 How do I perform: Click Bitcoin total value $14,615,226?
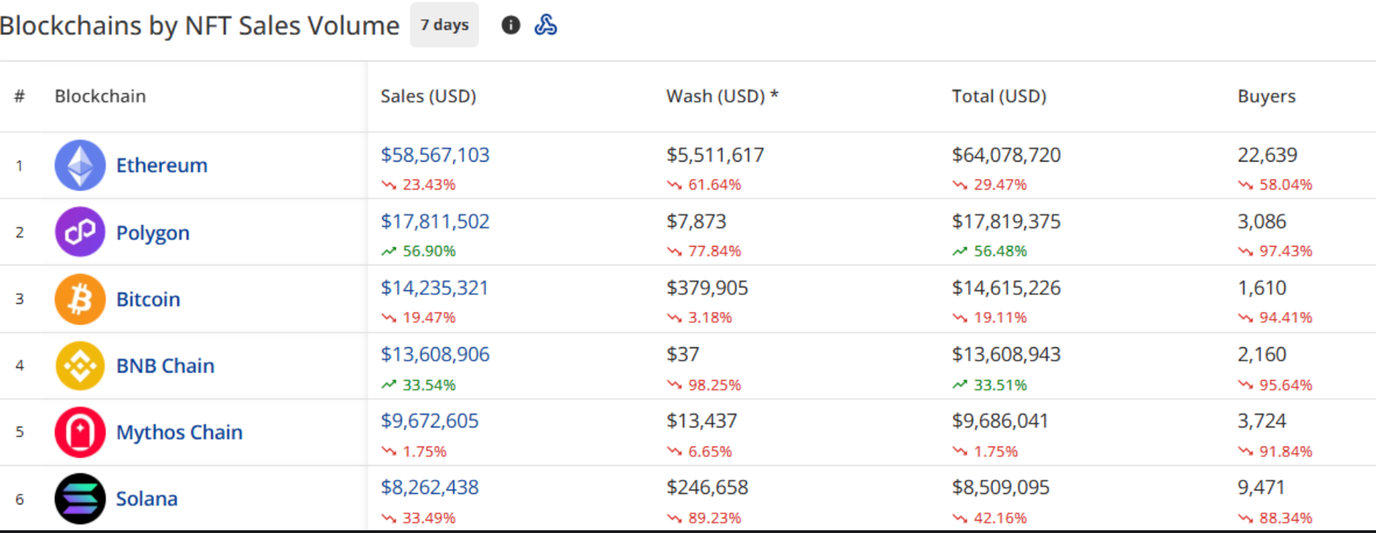1006,288
